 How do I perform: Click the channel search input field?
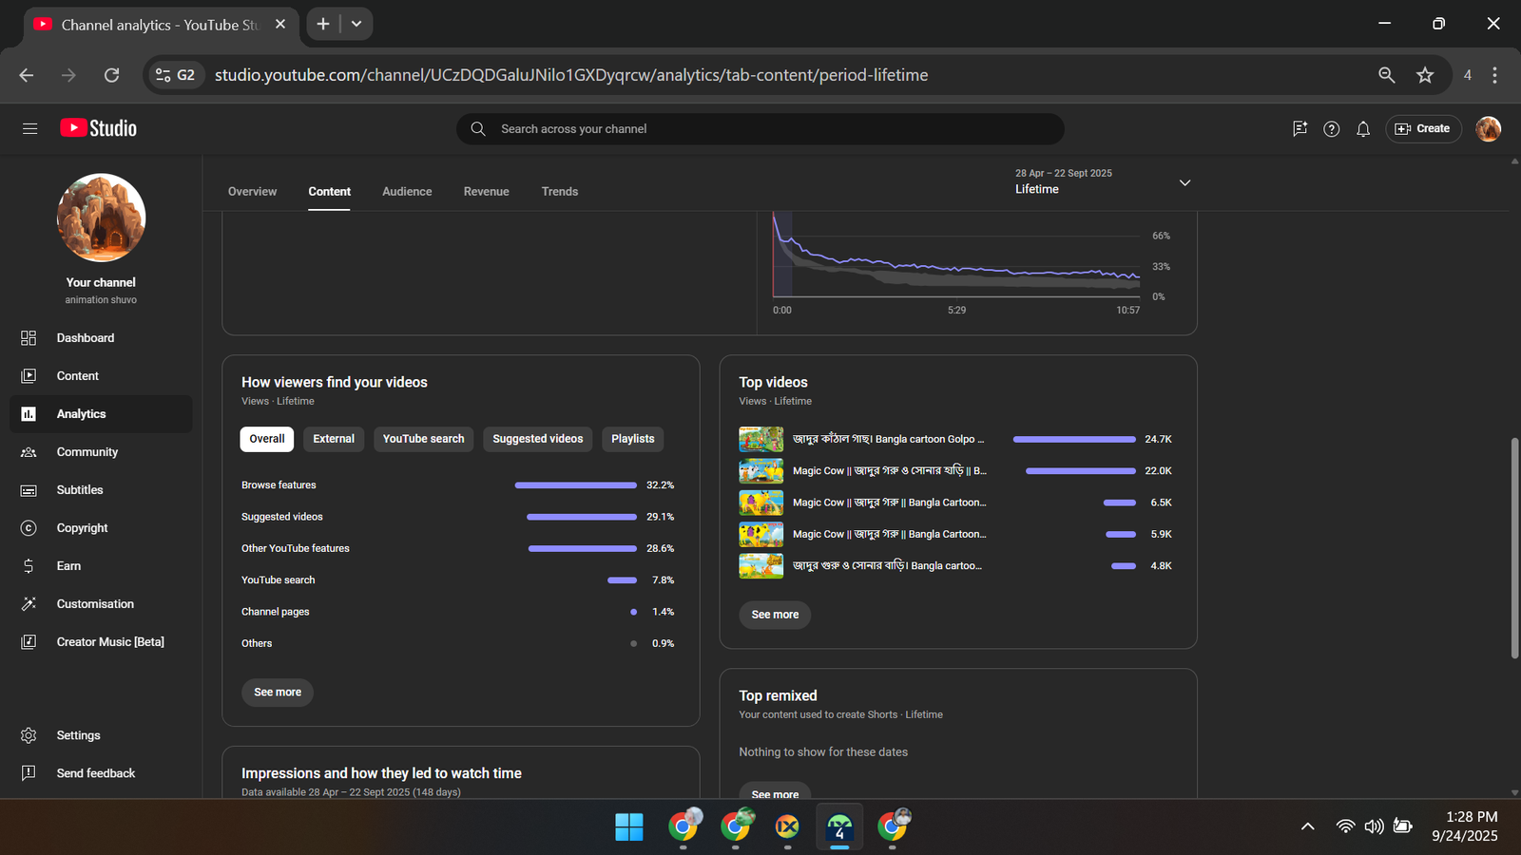[760, 129]
